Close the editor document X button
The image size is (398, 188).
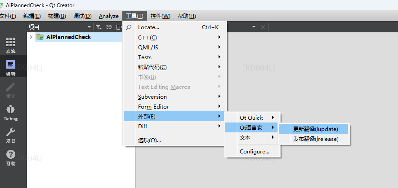point(263,27)
